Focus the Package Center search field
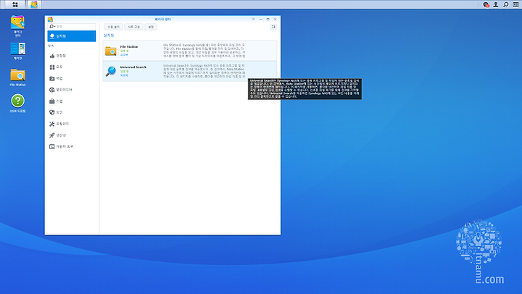 pyautogui.click(x=75, y=26)
